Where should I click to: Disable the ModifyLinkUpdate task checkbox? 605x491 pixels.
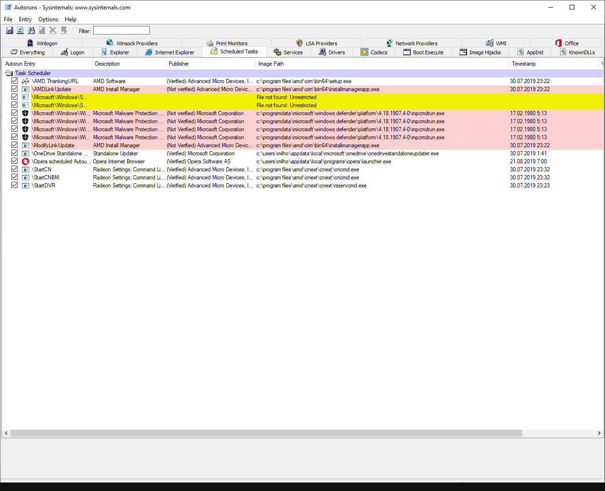point(15,145)
